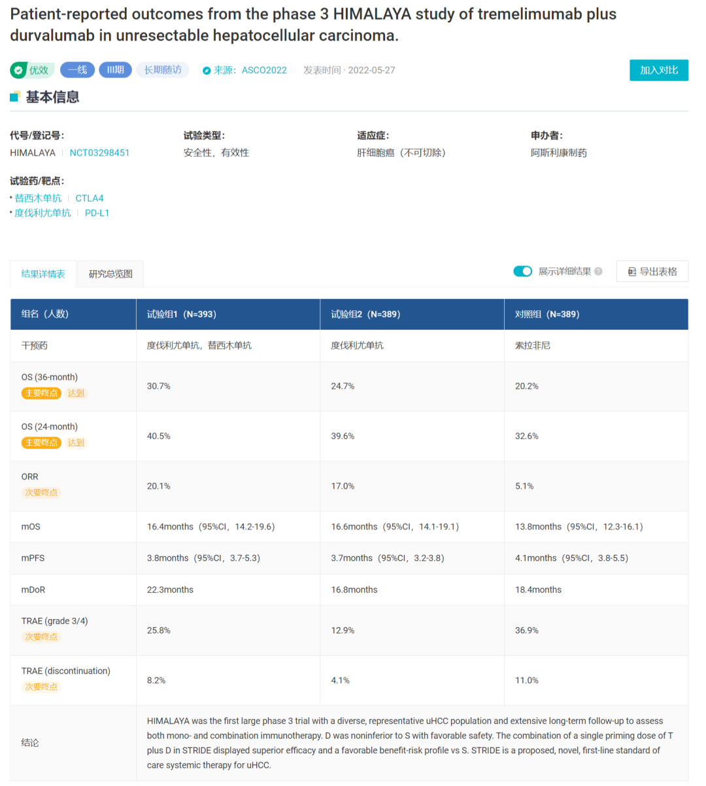
Task: Click the 试验组1 (N=393) column header
Action: point(182,314)
